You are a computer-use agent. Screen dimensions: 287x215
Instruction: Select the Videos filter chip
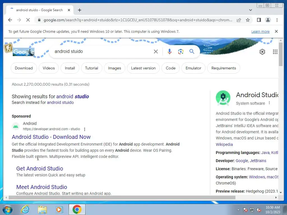pyautogui.click(x=49, y=68)
